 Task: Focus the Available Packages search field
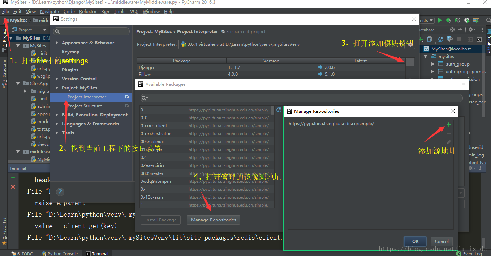tap(301, 98)
